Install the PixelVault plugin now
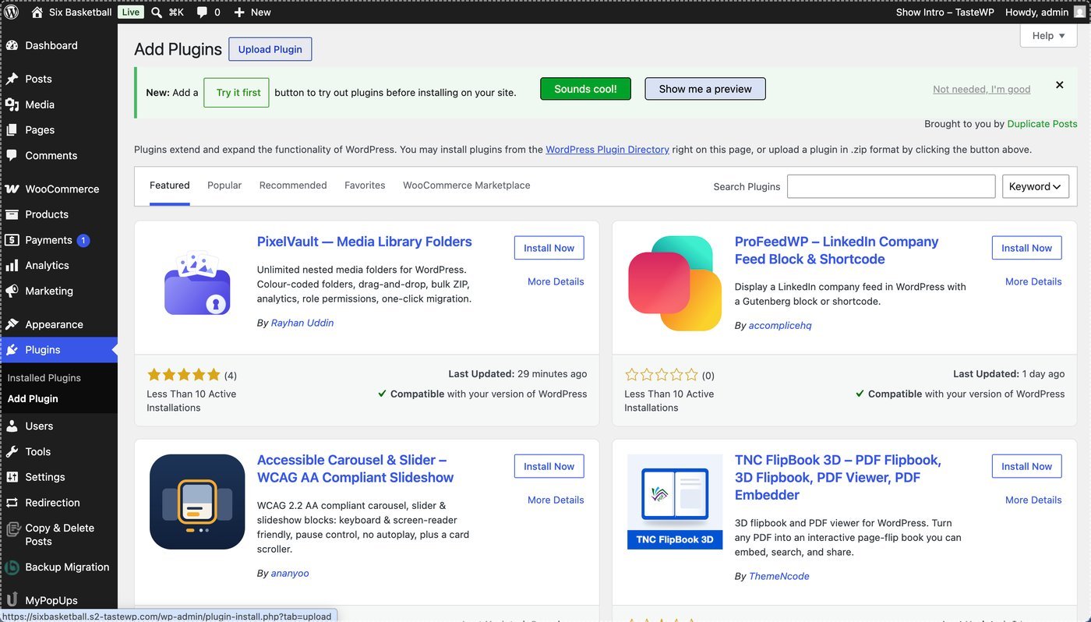The height and width of the screenshot is (622, 1091). click(x=549, y=248)
